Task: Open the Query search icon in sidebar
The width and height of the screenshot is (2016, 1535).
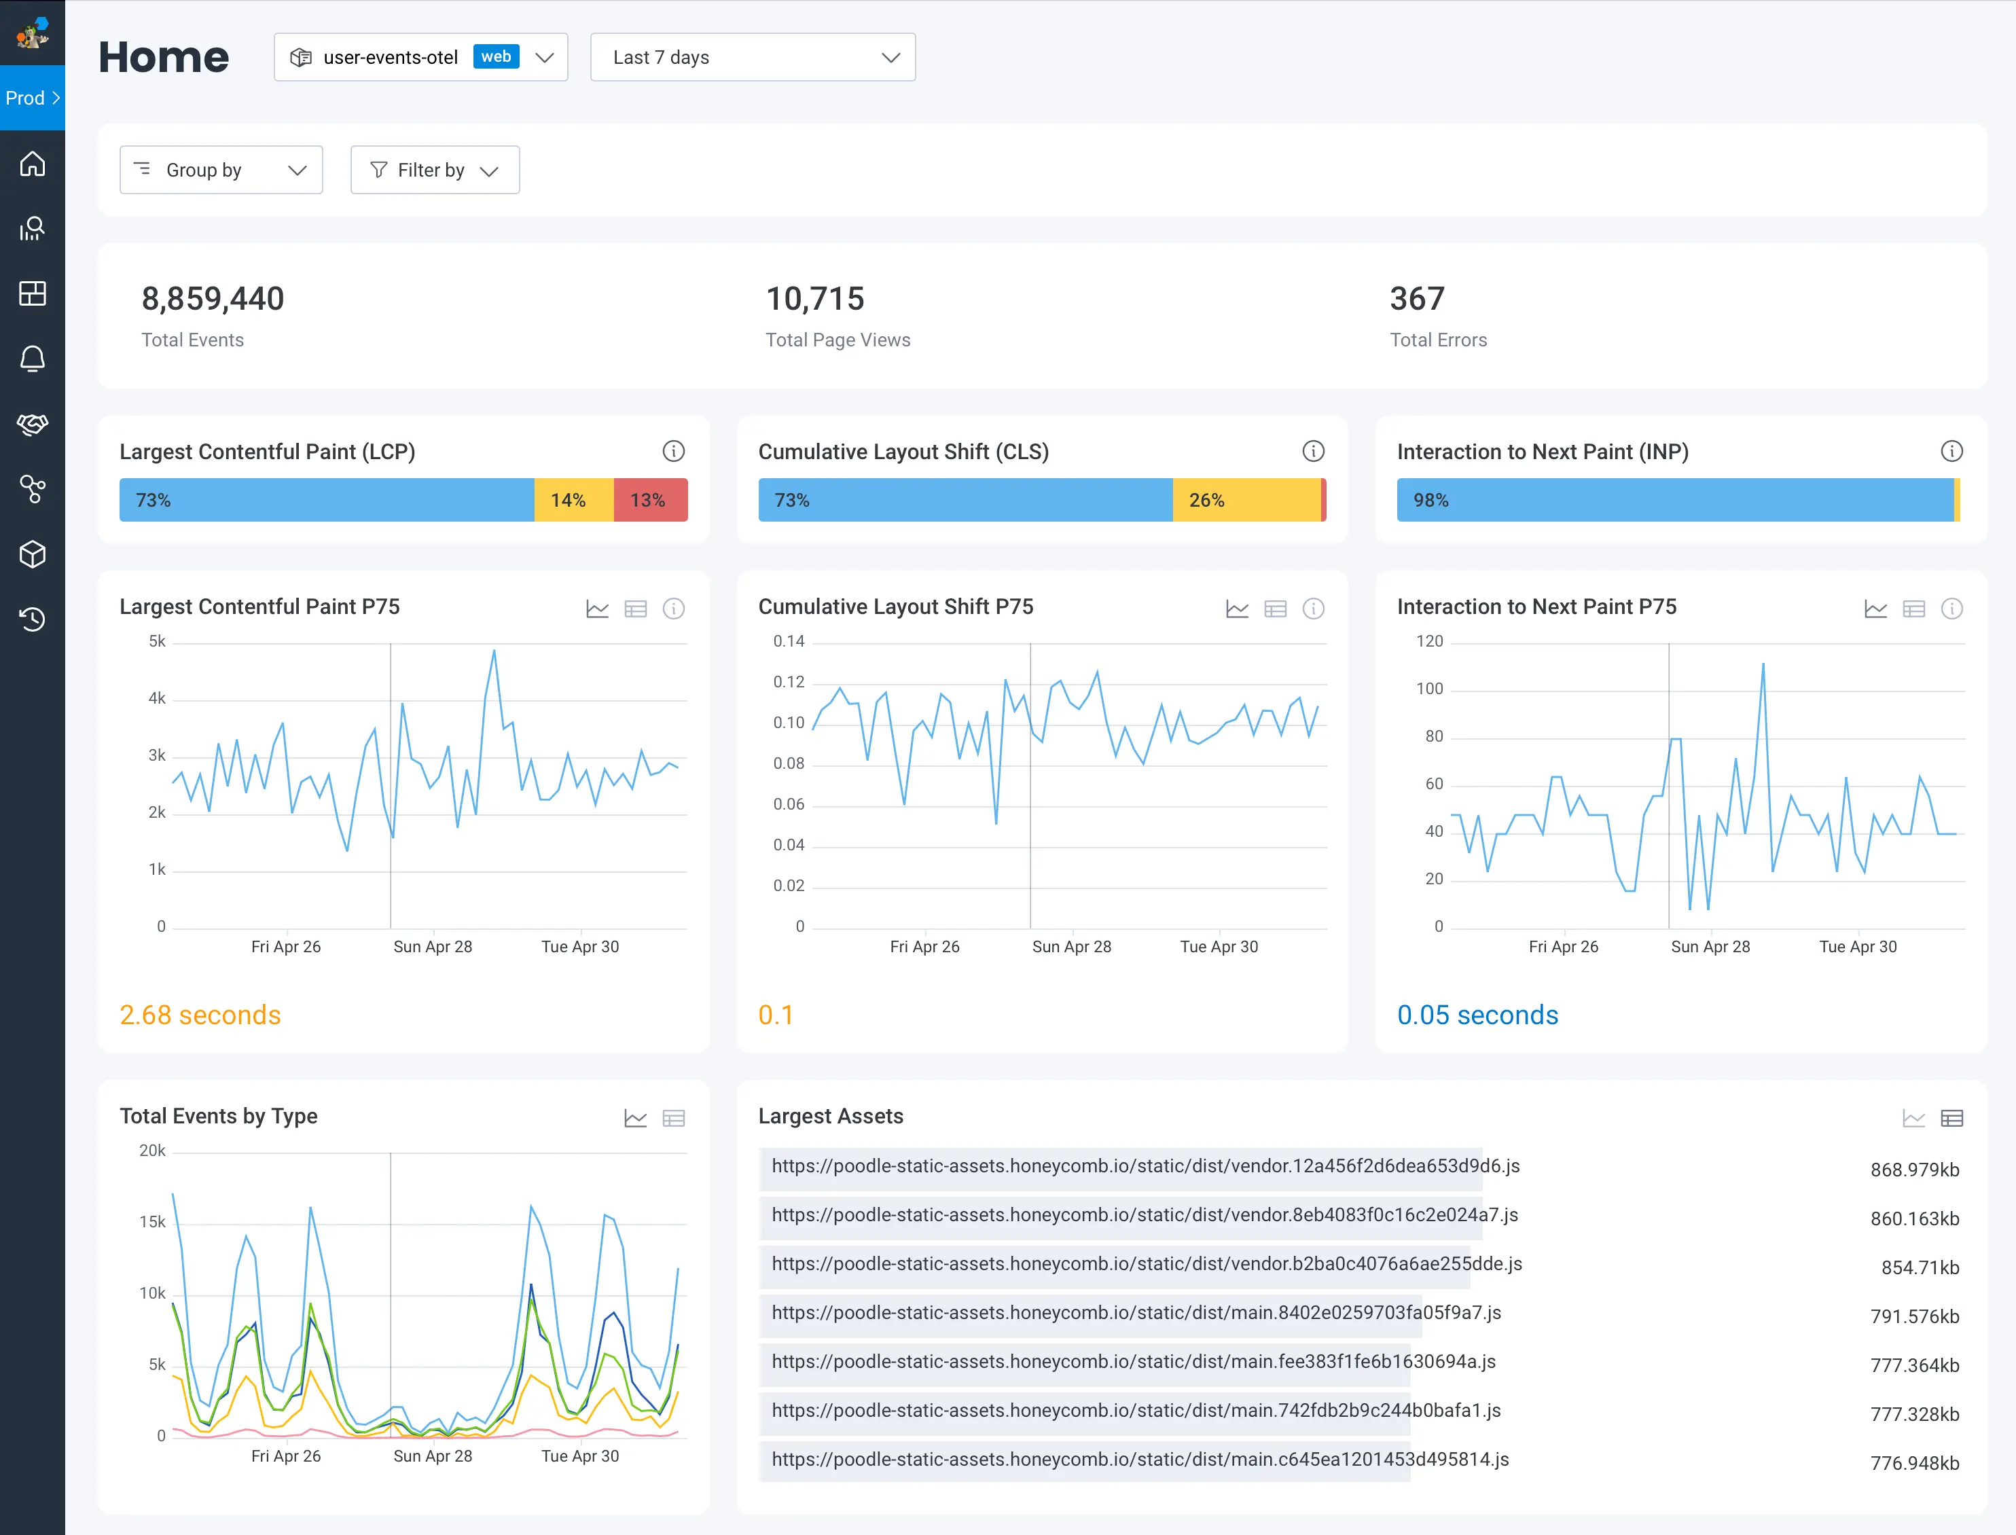Action: tap(32, 228)
